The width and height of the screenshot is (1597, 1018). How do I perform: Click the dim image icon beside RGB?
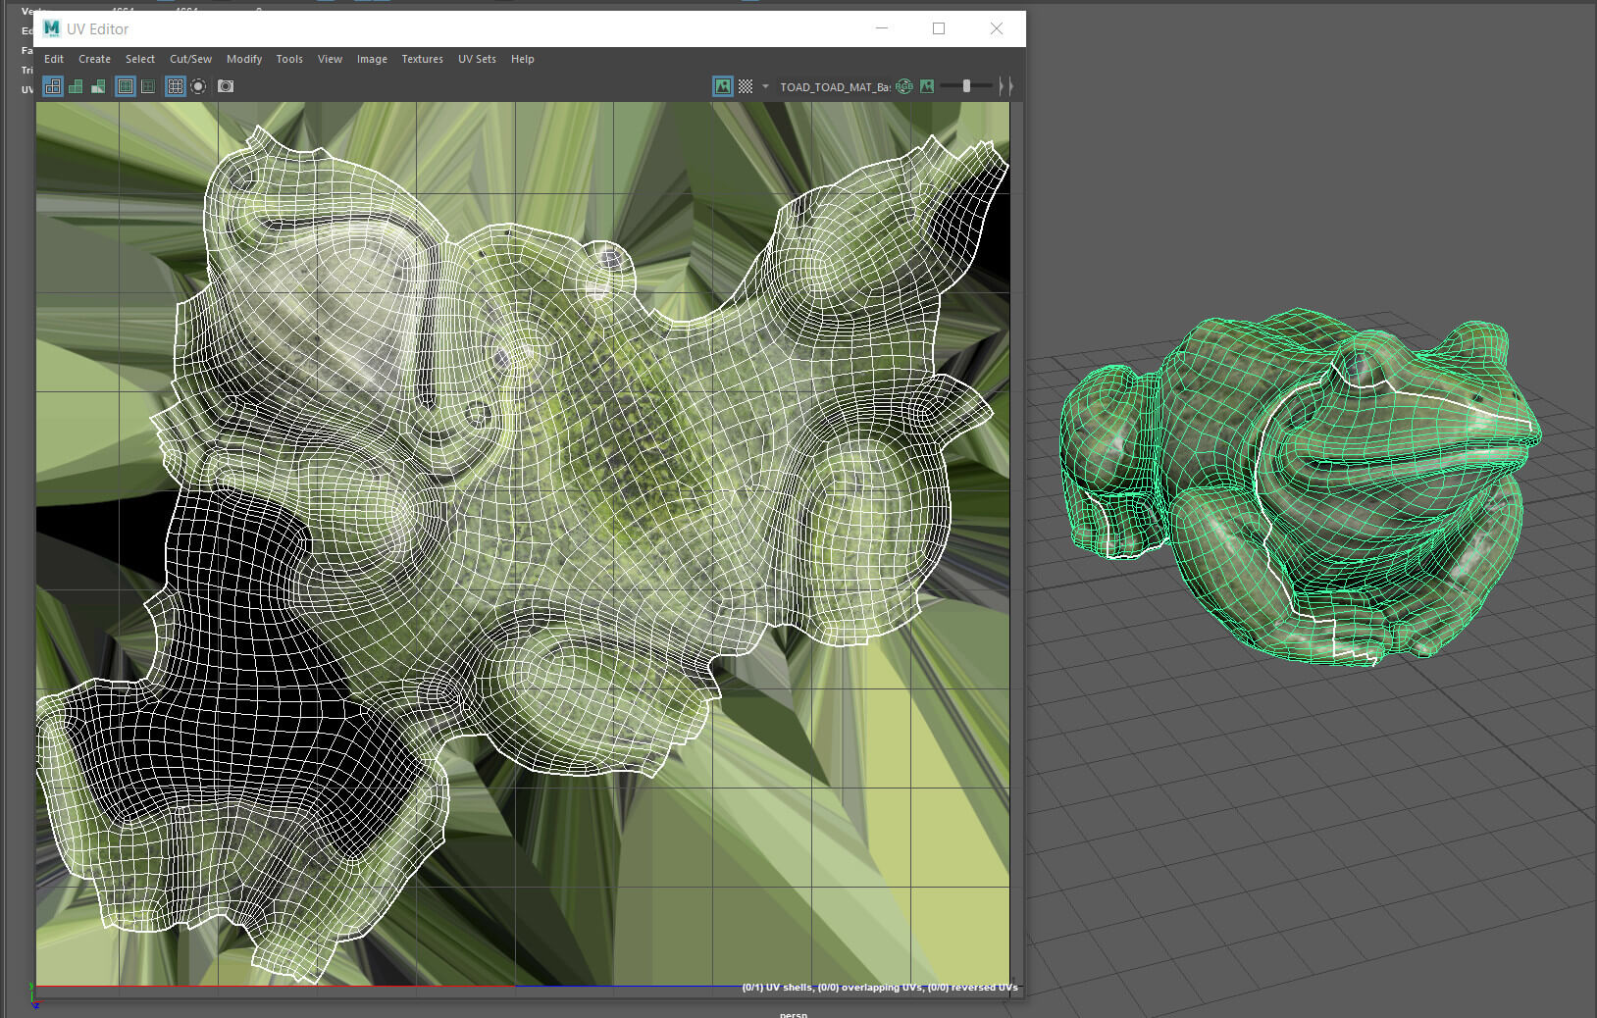927,86
